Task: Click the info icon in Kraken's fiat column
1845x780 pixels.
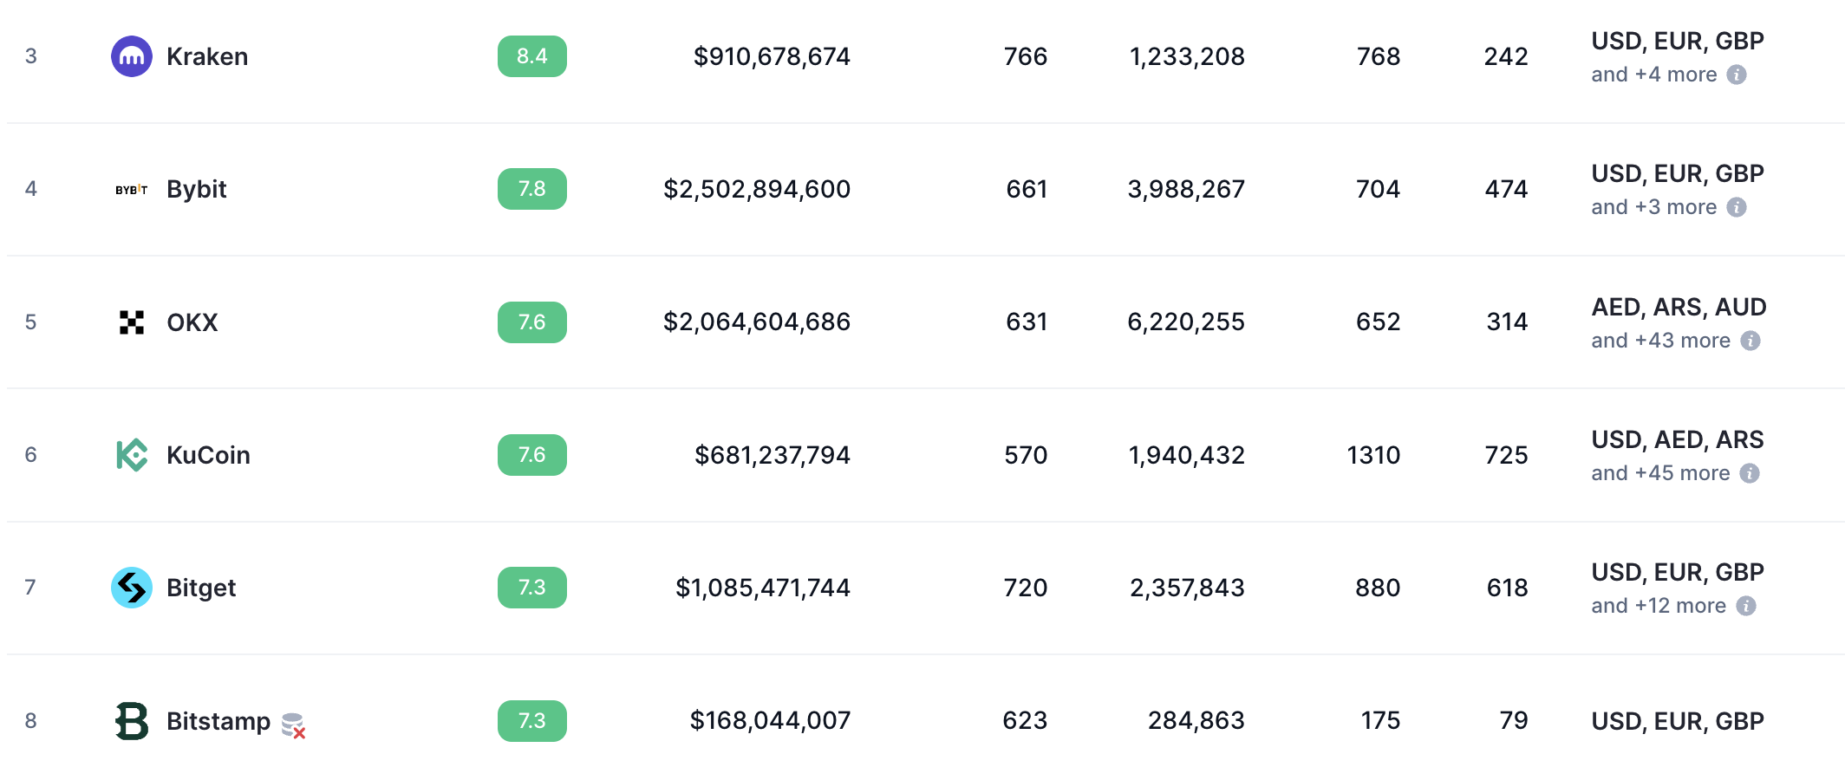Action: point(1737,75)
